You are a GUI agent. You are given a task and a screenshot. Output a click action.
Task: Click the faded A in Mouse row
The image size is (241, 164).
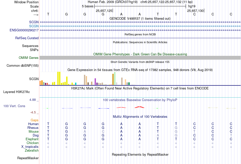[85, 132]
